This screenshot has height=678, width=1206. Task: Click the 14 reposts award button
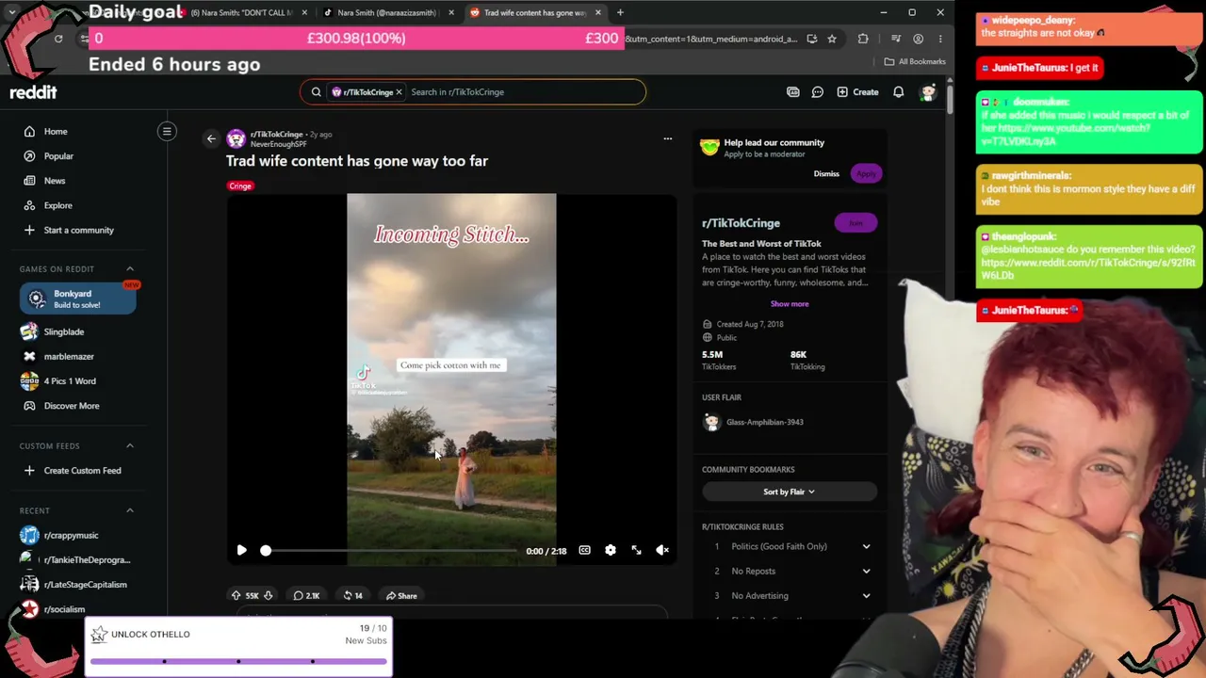[x=352, y=595]
